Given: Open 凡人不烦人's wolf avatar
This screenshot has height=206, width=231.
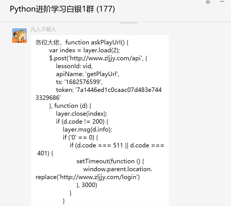Looking at the screenshot, I should point(19,35).
